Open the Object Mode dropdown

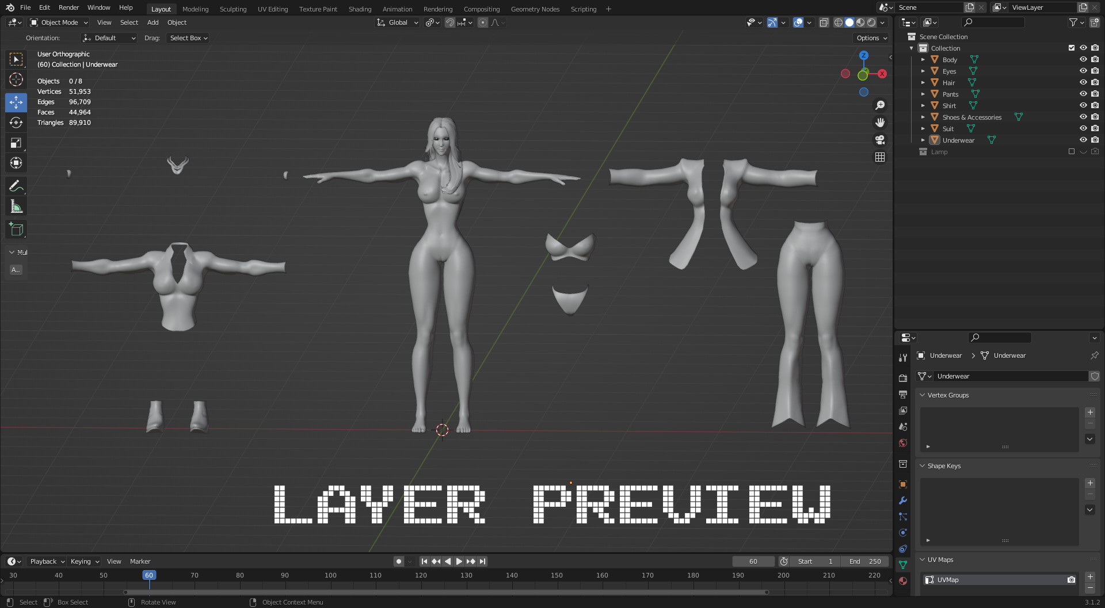click(x=59, y=22)
